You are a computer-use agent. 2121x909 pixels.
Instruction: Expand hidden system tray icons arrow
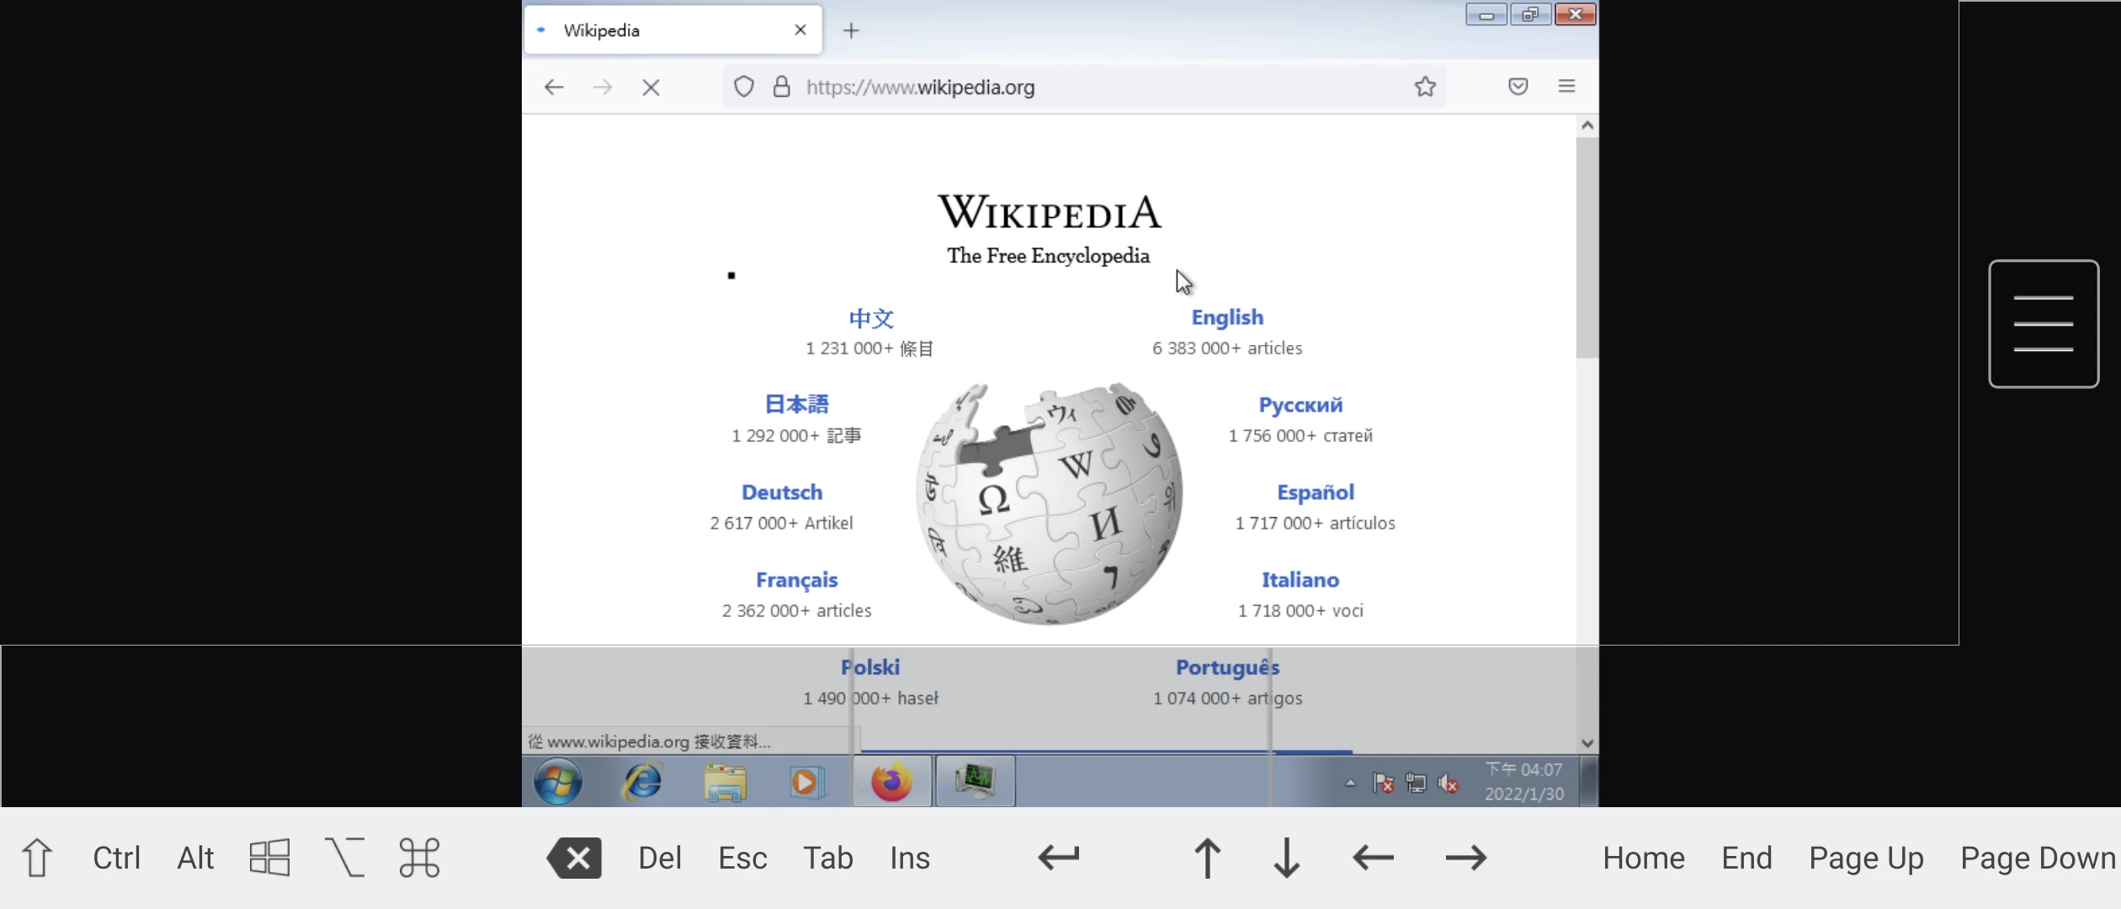point(1351,783)
